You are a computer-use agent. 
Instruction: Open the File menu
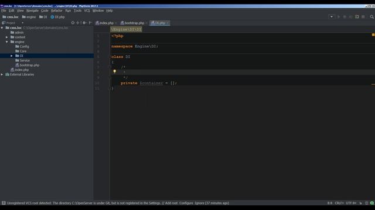(4, 10)
